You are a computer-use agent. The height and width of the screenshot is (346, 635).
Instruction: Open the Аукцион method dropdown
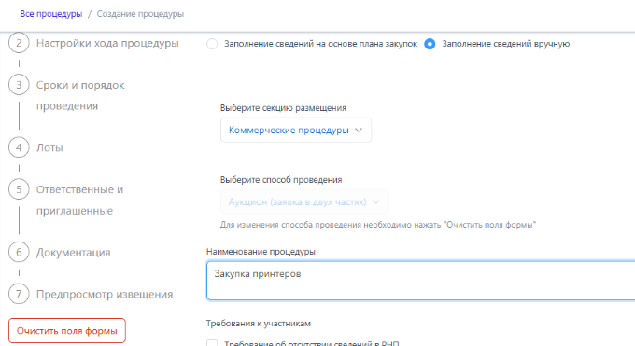(x=304, y=201)
